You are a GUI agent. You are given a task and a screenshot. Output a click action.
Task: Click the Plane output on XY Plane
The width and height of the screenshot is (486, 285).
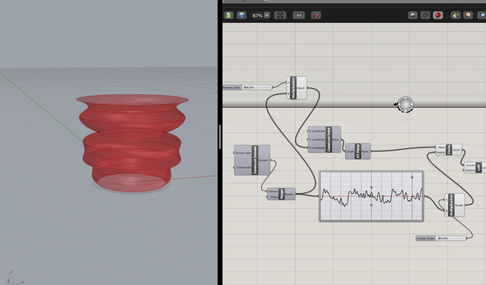point(365,151)
